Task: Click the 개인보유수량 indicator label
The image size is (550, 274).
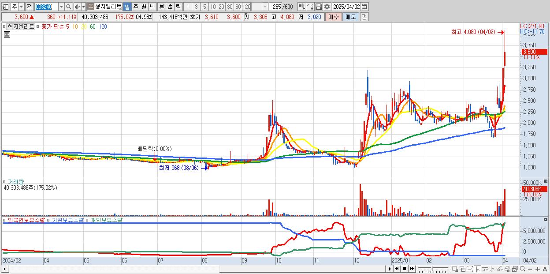Action: 106,220
